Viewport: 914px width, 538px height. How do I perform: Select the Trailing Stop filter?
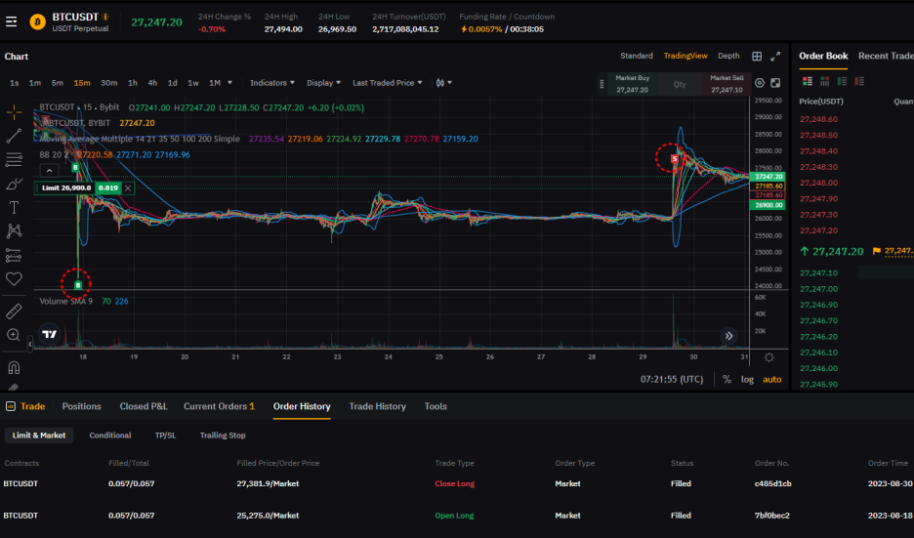223,435
